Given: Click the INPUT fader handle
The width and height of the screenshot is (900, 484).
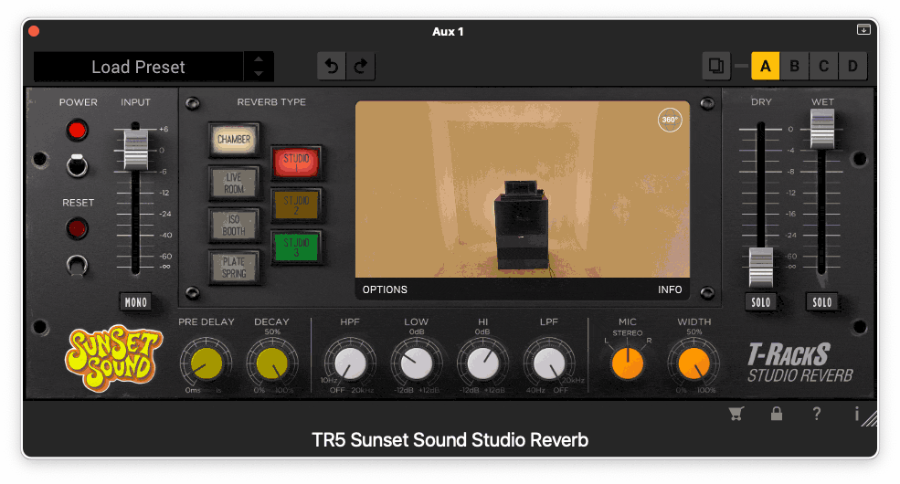Looking at the screenshot, I should click(136, 150).
